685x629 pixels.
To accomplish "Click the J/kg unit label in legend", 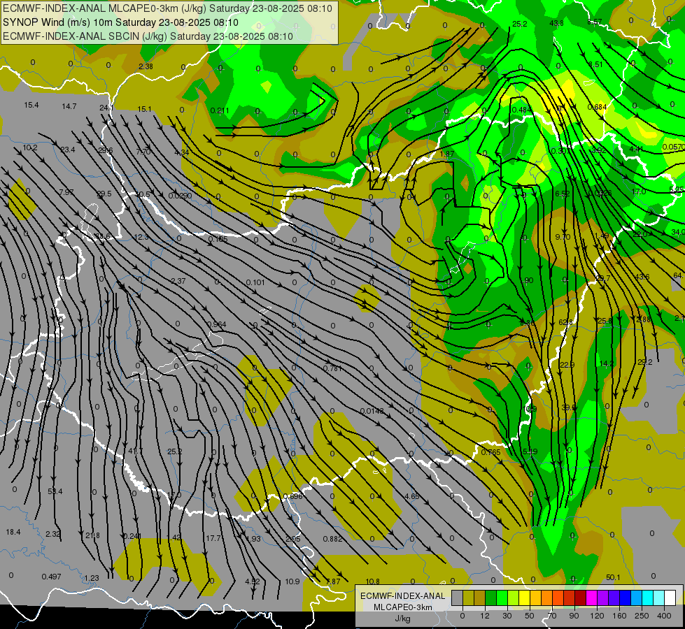I will pos(403,619).
